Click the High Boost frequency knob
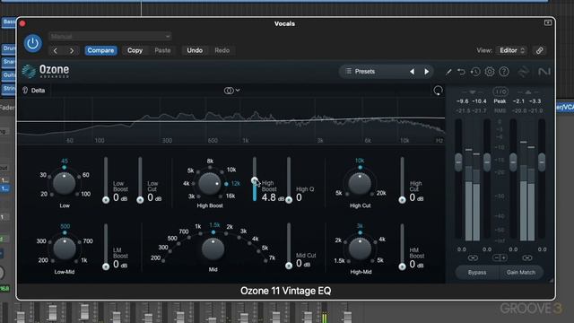Viewport: 574px width, 323px height. point(209,184)
